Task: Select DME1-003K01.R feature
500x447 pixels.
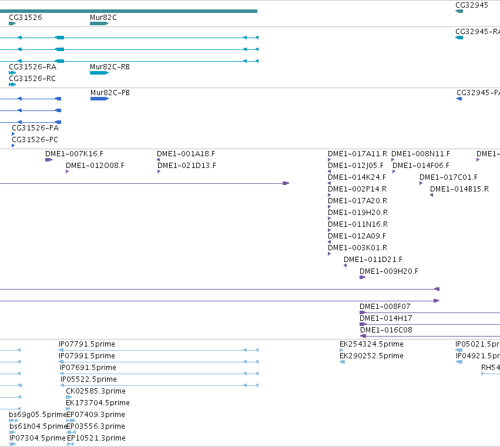Action: point(330,254)
